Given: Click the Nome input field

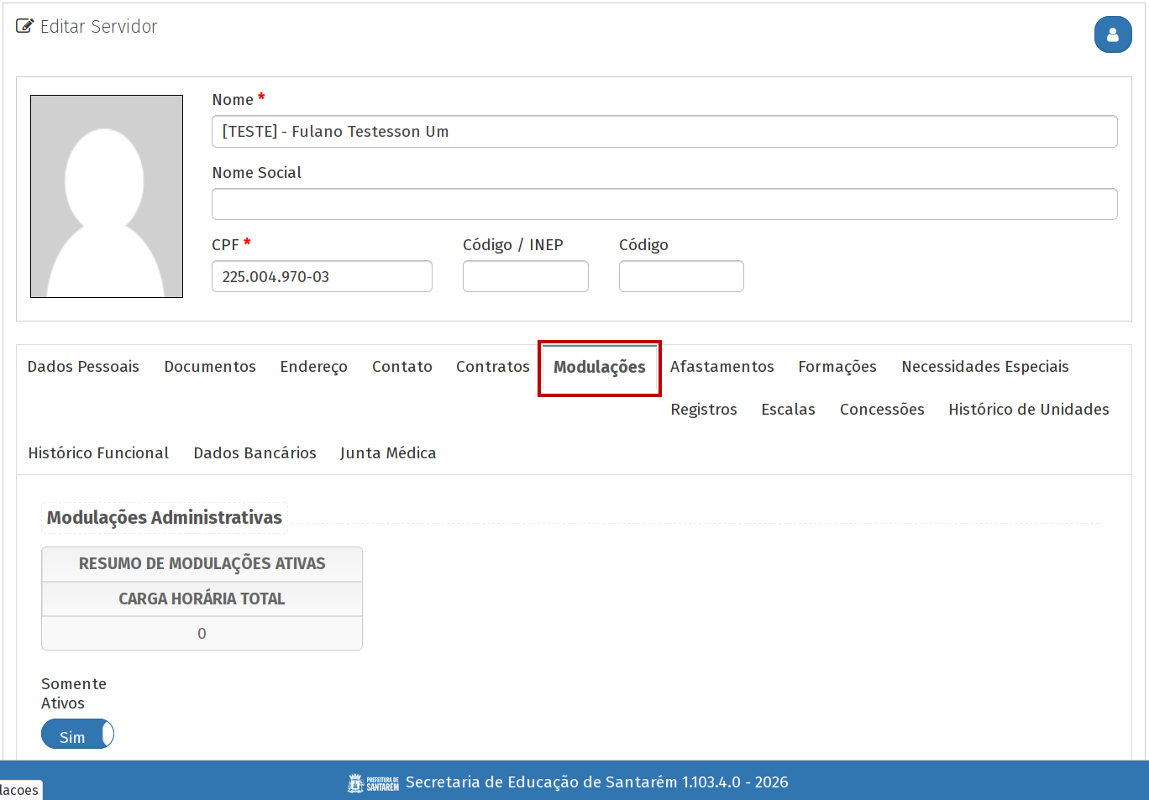Looking at the screenshot, I should pyautogui.click(x=664, y=132).
